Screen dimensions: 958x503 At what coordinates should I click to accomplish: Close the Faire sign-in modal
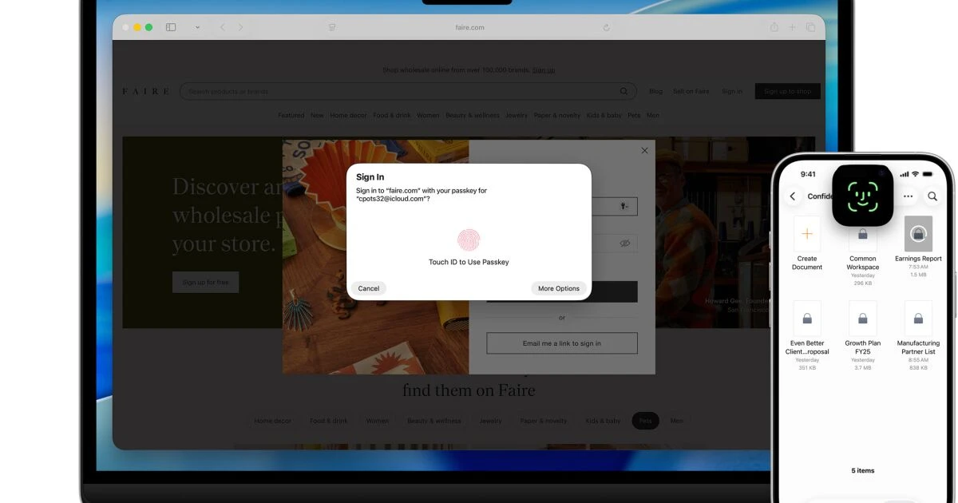(645, 150)
